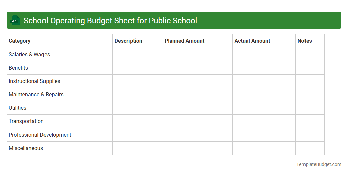
Task: Select the Maintenance & Repairs row label
Action: [36, 95]
